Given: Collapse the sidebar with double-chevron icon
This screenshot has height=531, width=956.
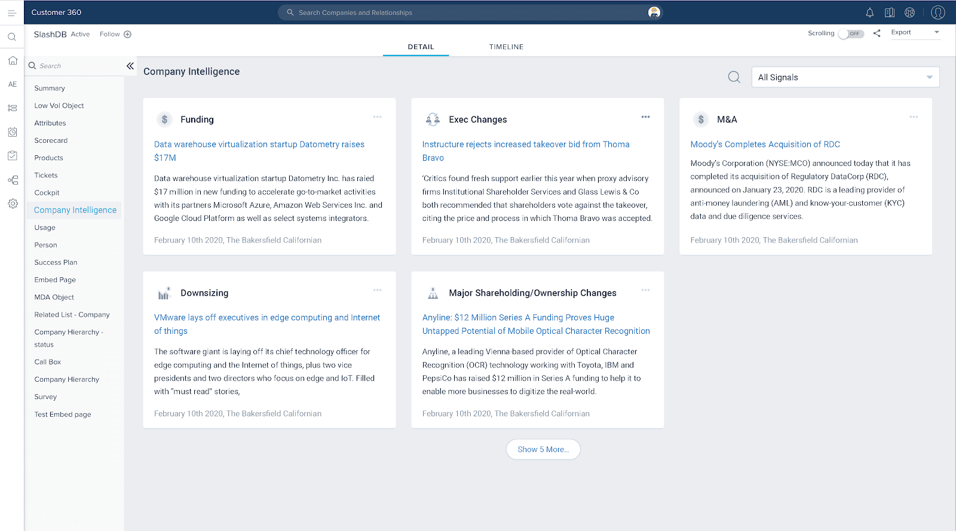Looking at the screenshot, I should point(130,66).
